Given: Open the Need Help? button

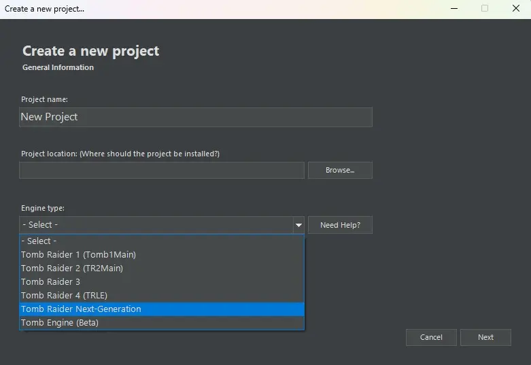Looking at the screenshot, I should (340, 225).
